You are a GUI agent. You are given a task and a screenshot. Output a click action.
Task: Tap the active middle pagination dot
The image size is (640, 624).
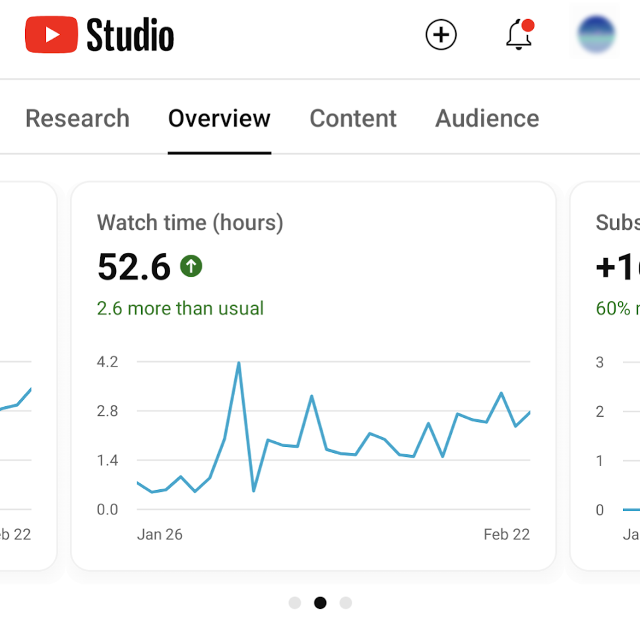click(320, 602)
